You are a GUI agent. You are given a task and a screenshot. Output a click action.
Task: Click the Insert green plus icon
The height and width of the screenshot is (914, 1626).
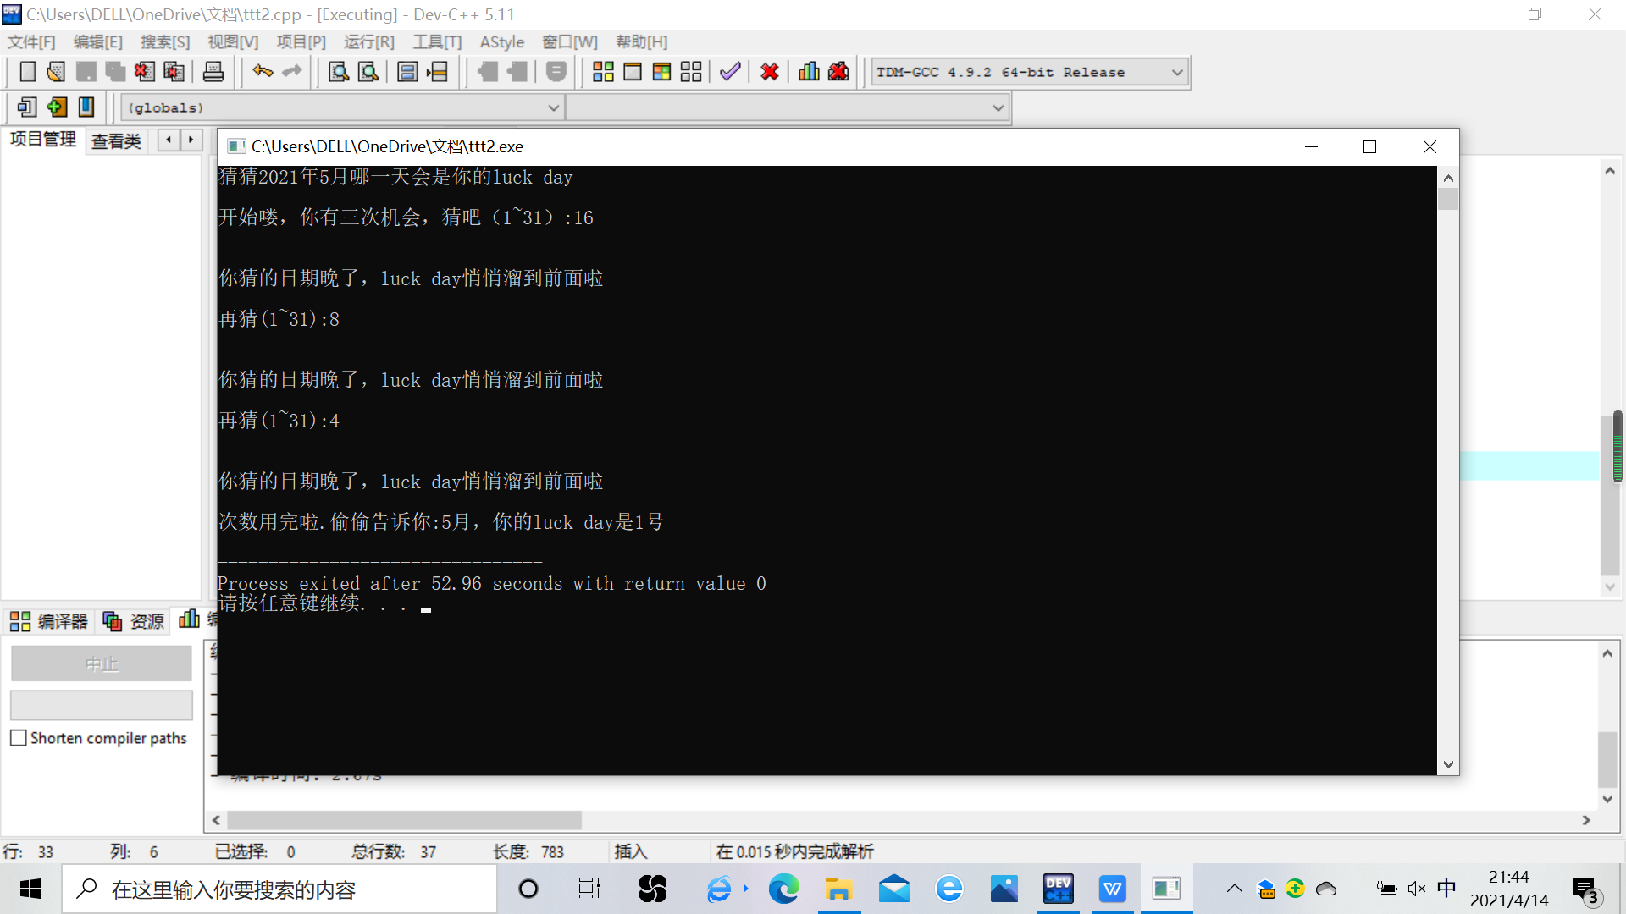(57, 107)
